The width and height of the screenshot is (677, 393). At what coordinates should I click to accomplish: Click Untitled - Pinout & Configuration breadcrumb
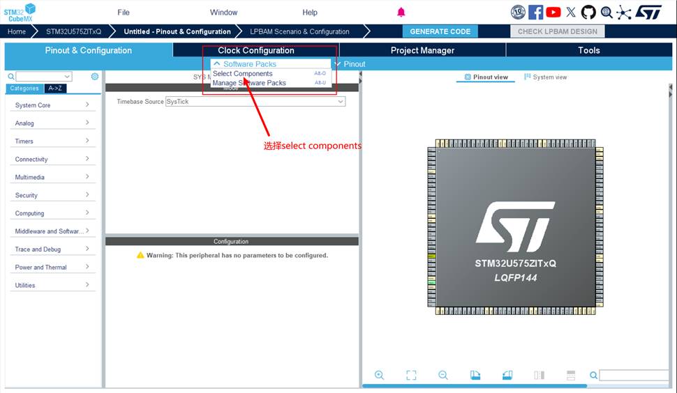pyautogui.click(x=177, y=31)
